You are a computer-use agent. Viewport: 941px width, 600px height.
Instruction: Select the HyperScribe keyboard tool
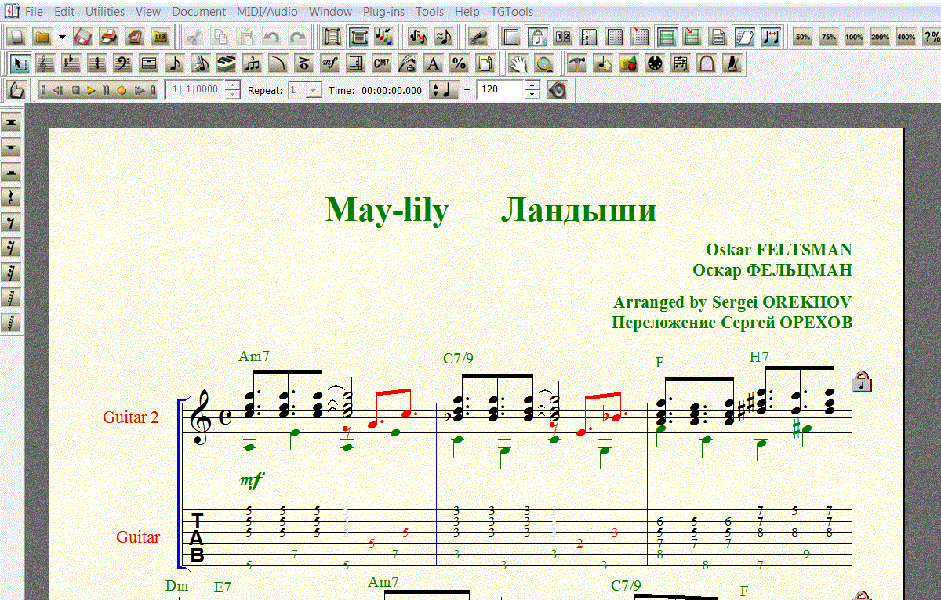(227, 63)
